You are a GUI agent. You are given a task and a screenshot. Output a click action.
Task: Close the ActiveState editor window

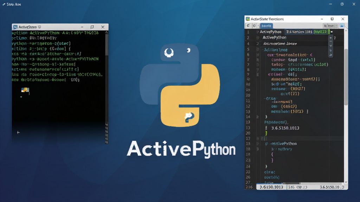pyautogui.click(x=343, y=19)
